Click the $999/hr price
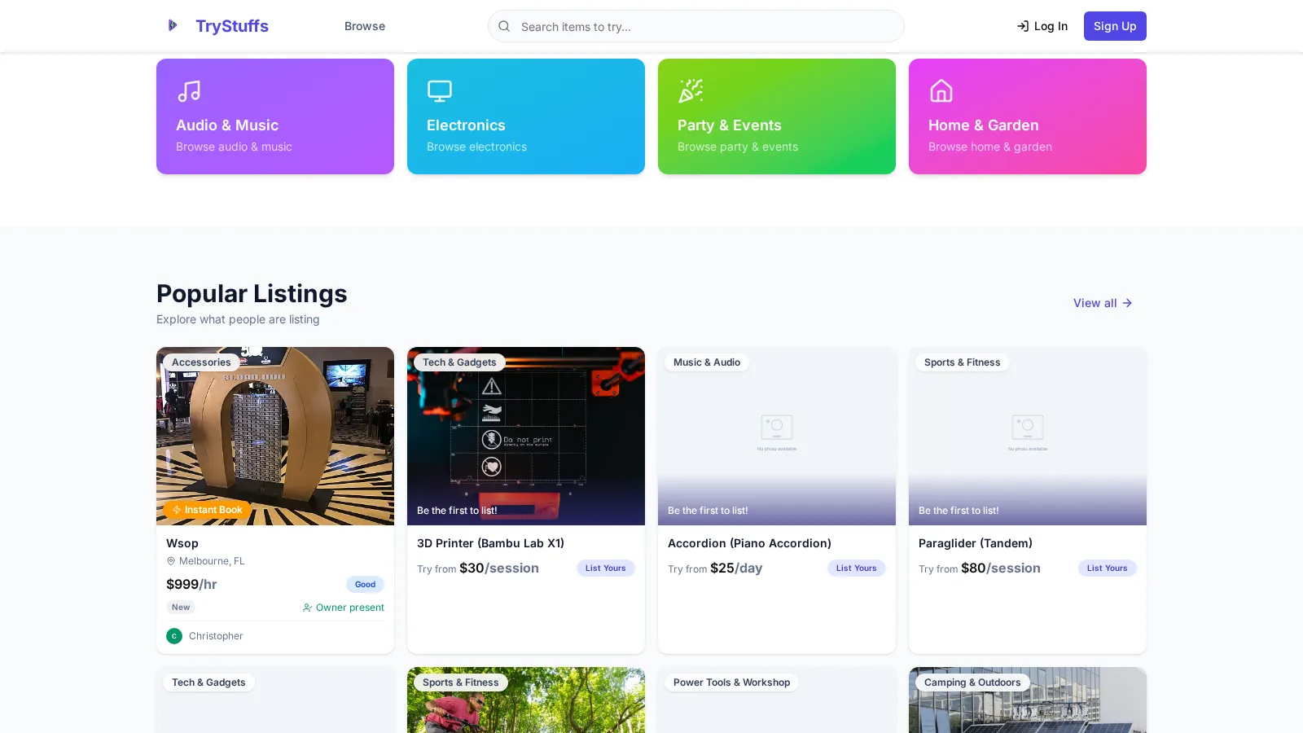This screenshot has height=733, width=1303. [191, 584]
